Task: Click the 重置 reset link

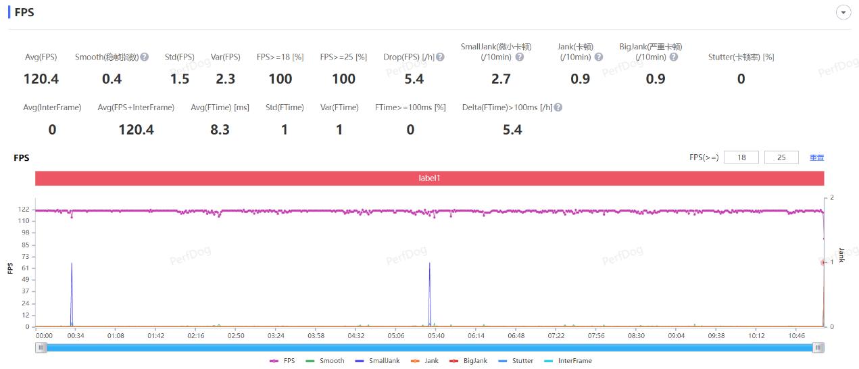Action: [x=816, y=157]
